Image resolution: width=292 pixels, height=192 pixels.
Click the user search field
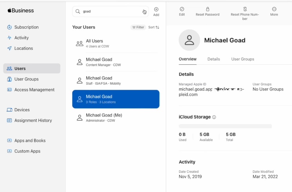pyautogui.click(x=111, y=11)
